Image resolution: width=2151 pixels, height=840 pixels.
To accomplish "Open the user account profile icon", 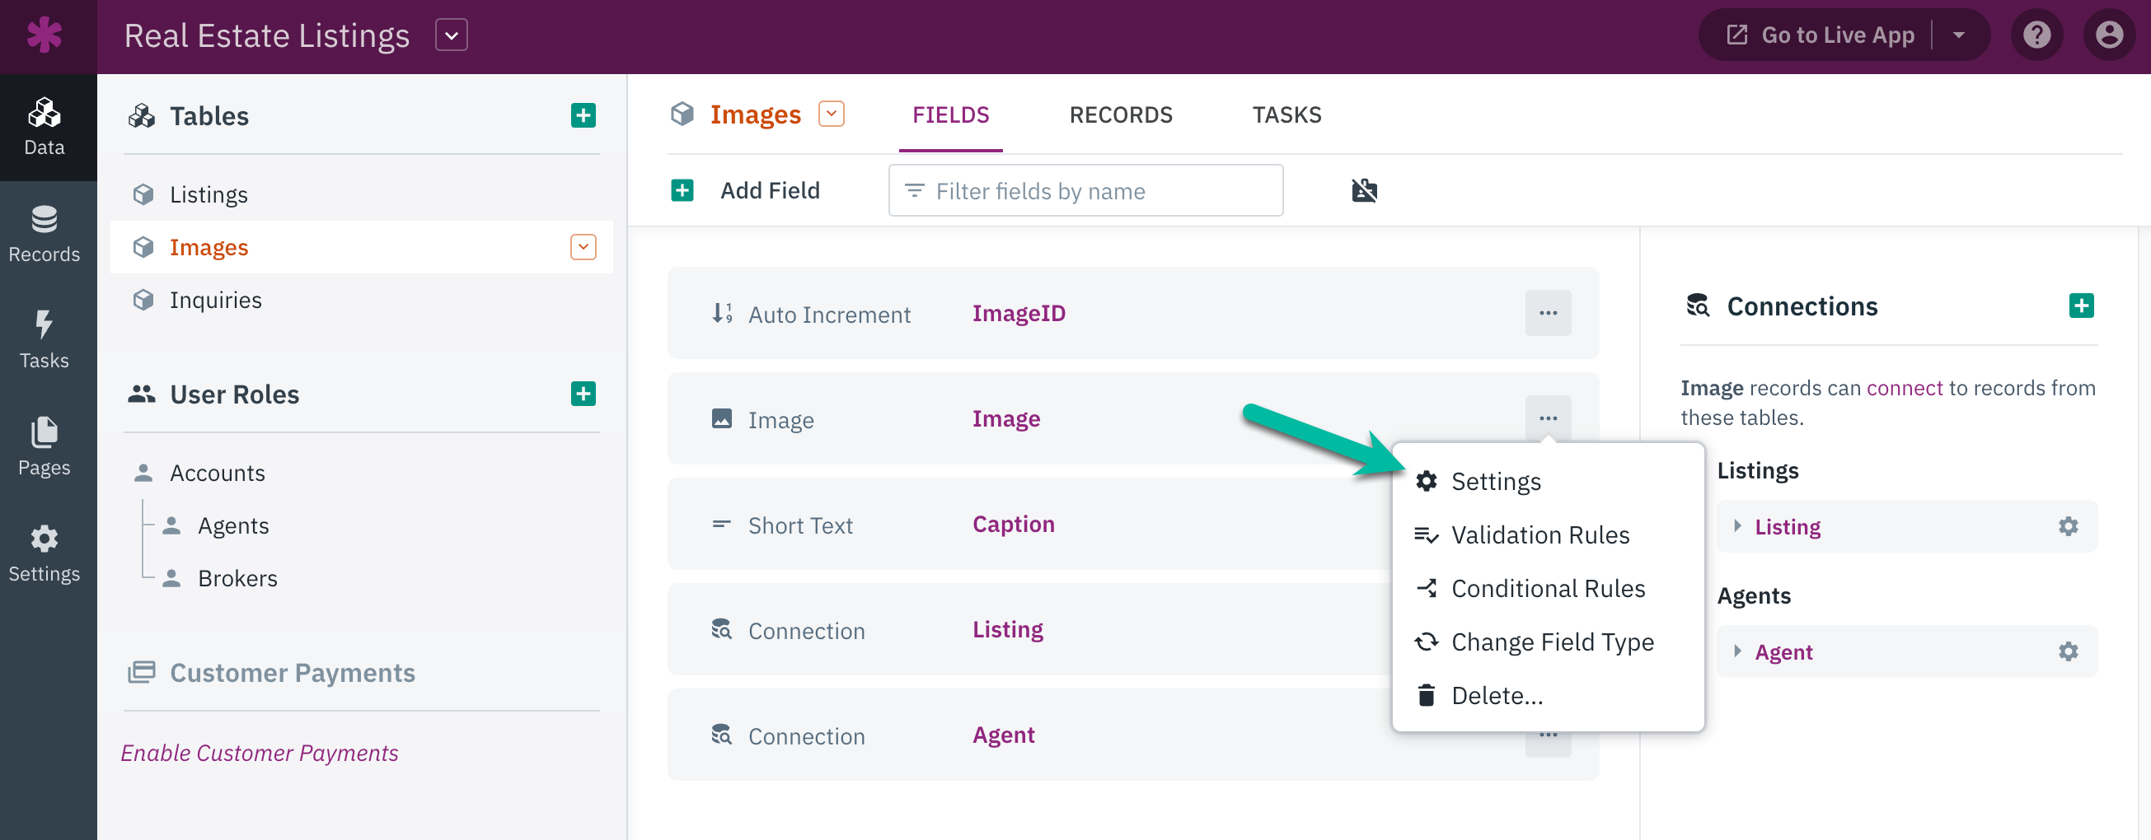I will [x=2108, y=36].
